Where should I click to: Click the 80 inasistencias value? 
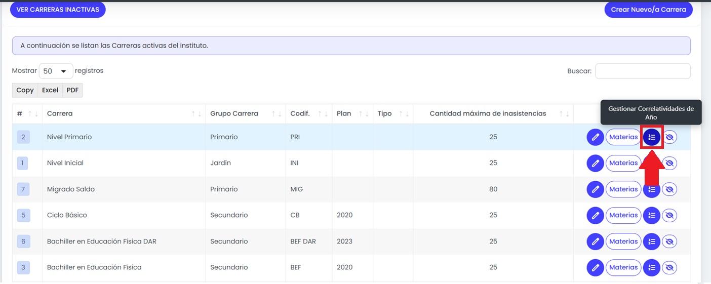click(x=493, y=189)
